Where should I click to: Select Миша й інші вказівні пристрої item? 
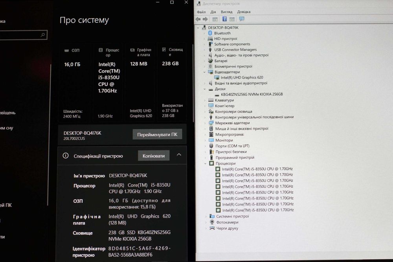[x=242, y=128]
